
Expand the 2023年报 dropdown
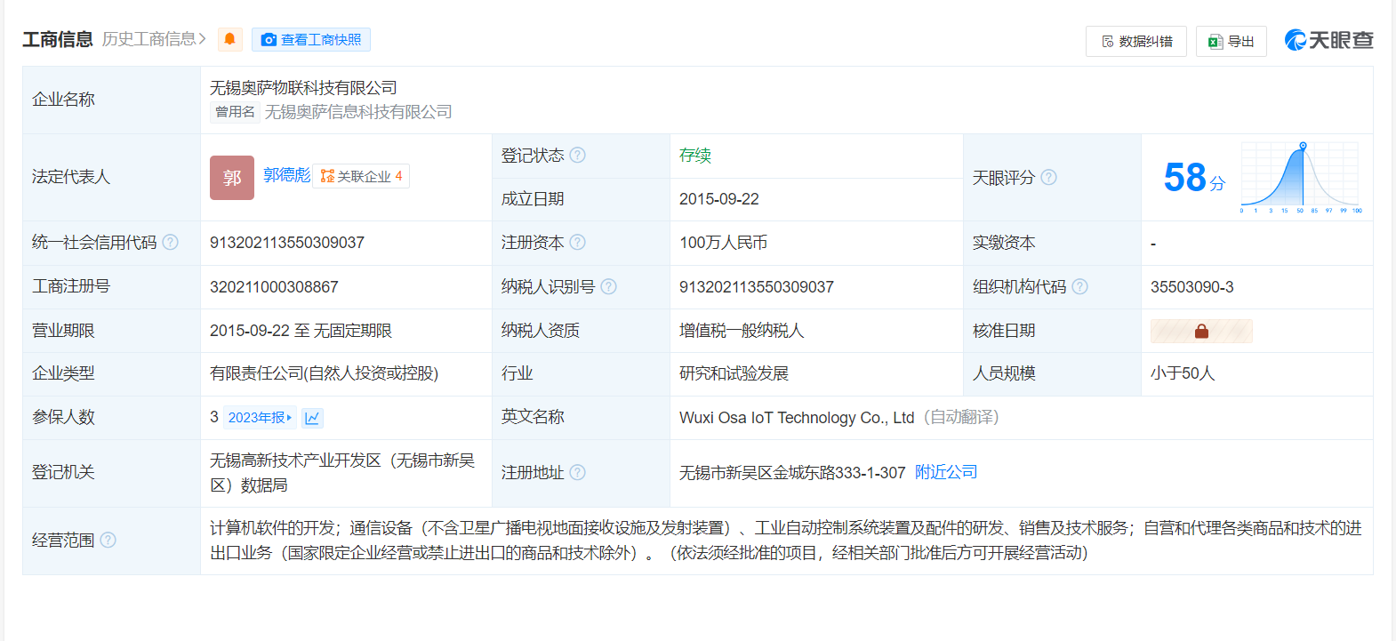(260, 417)
